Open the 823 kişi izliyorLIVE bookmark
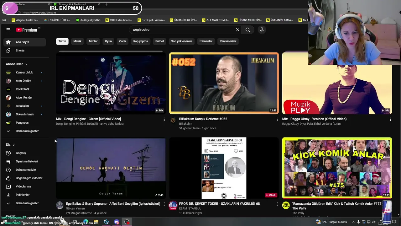This screenshot has width=401, height=226. pyautogui.click(x=88, y=20)
